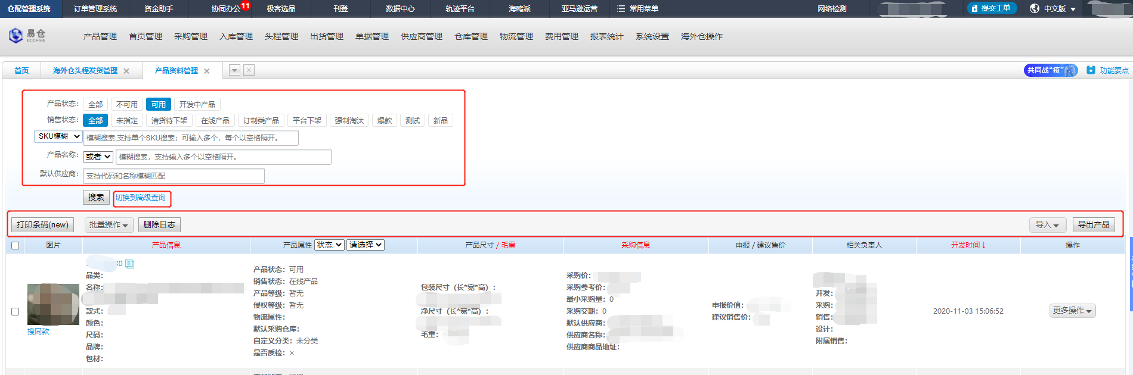Select 全部 sales status filter
Image resolution: width=1133 pixels, height=375 pixels.
pos(95,120)
